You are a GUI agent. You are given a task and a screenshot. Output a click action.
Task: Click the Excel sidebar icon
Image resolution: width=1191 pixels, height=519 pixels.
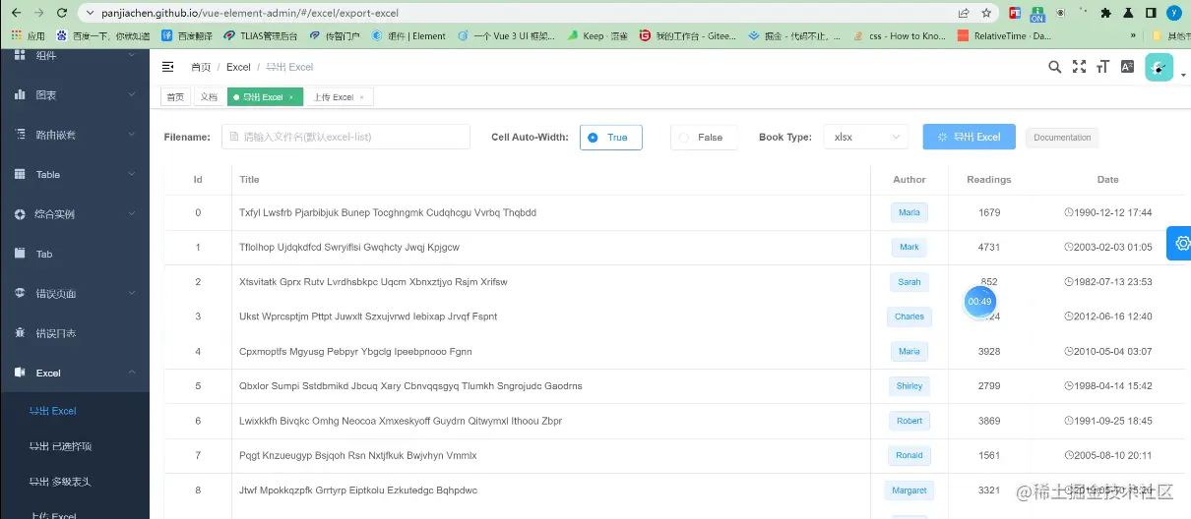pyautogui.click(x=20, y=373)
